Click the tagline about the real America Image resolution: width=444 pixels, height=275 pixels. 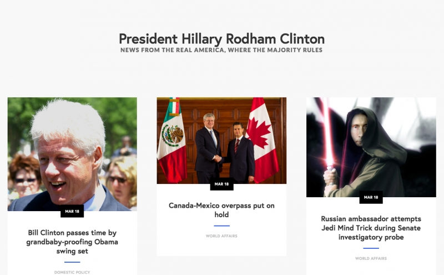pyautogui.click(x=221, y=50)
